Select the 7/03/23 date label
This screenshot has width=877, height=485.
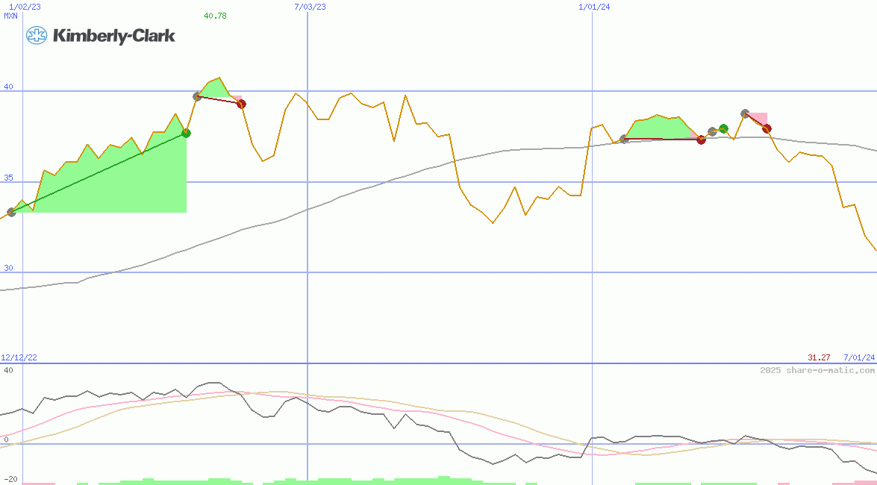click(310, 7)
